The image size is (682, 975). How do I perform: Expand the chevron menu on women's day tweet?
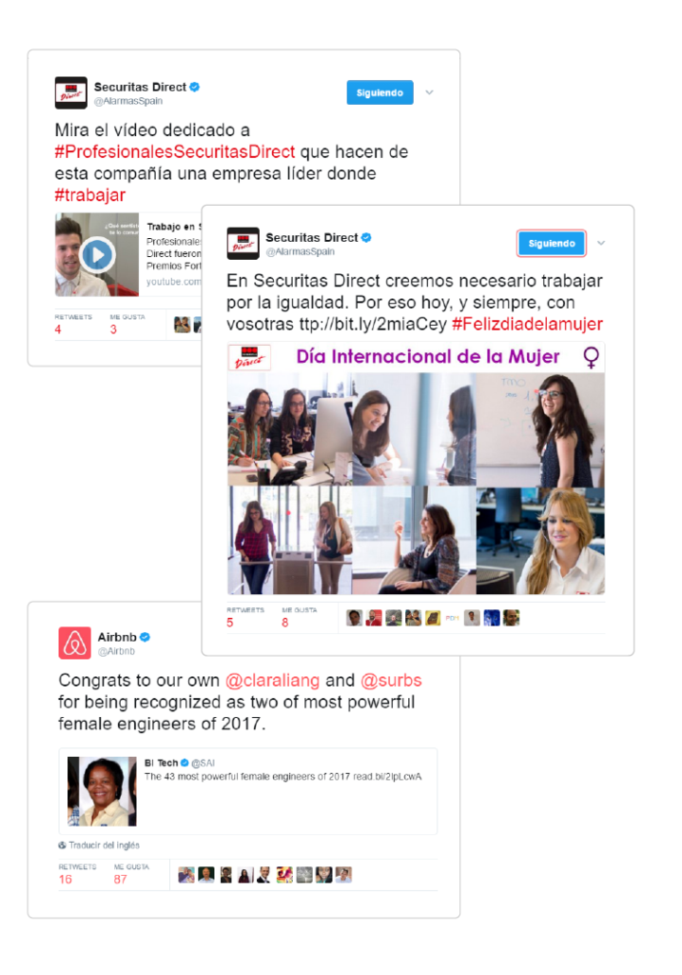[600, 243]
